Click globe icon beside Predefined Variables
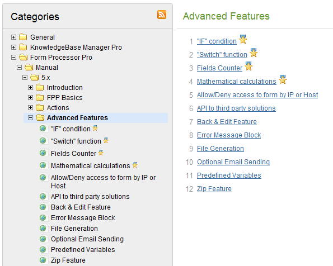333x266 pixels. pyautogui.click(x=43, y=249)
